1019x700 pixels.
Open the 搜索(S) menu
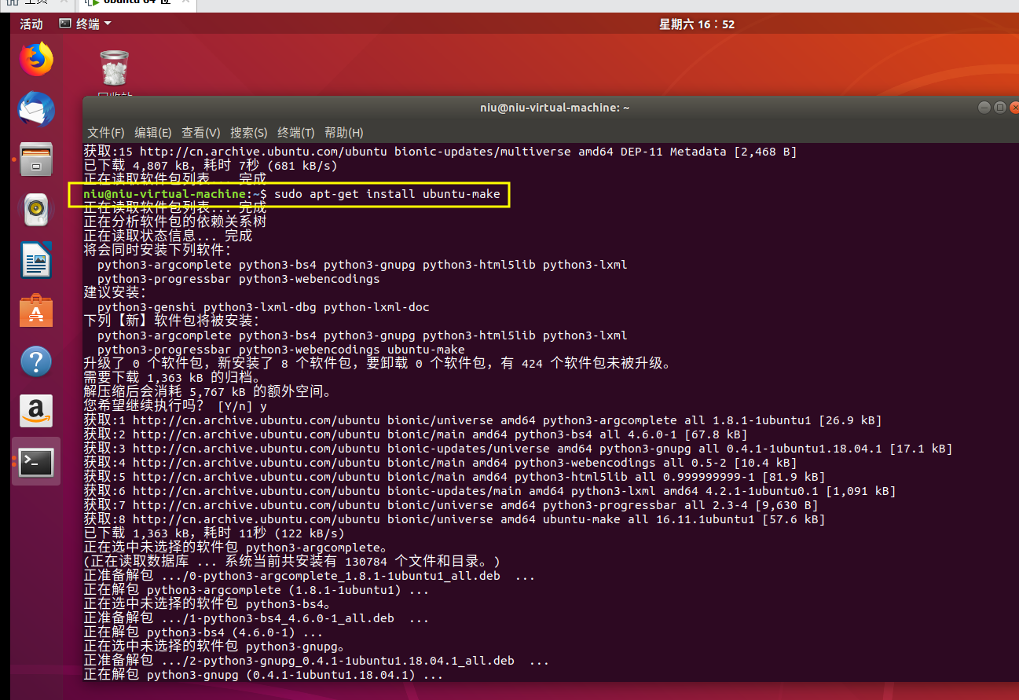pyautogui.click(x=249, y=133)
